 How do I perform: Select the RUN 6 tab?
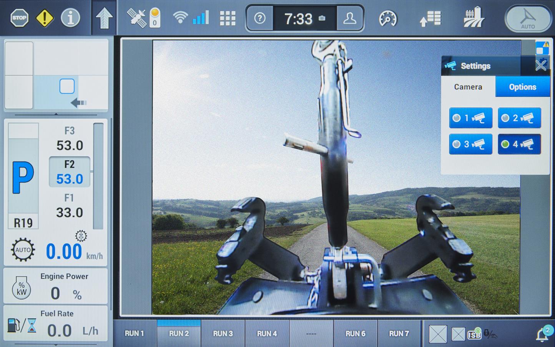356,333
